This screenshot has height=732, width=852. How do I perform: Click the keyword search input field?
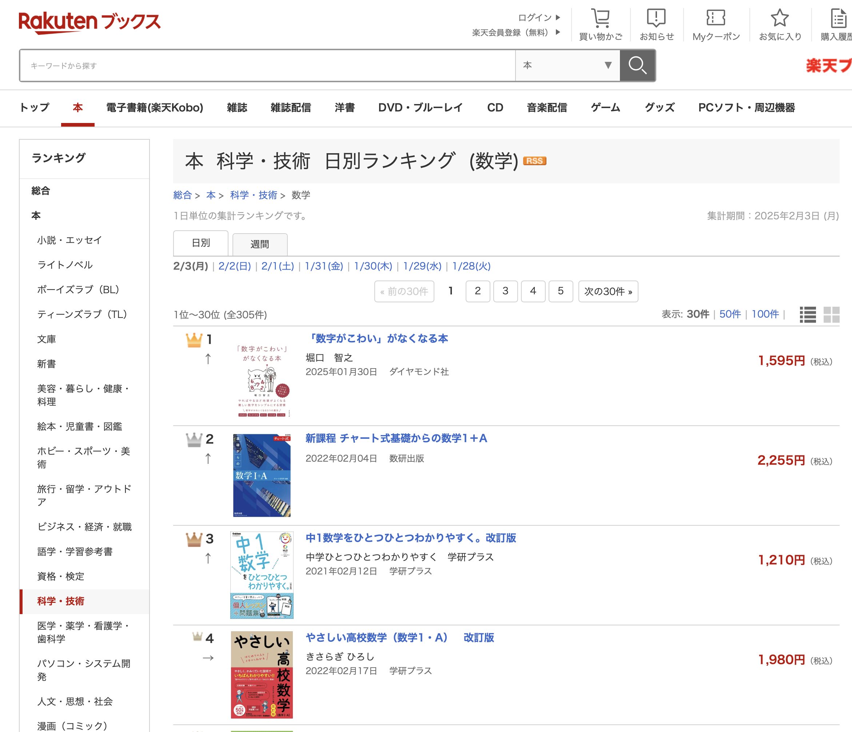[x=267, y=65]
